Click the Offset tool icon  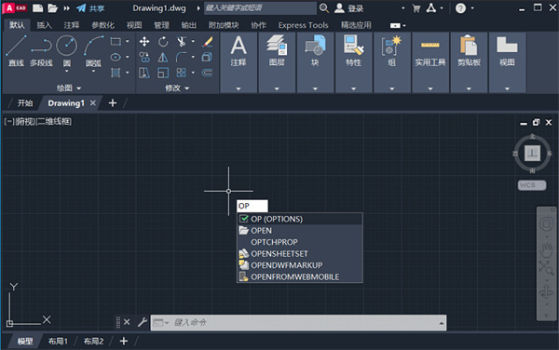click(x=207, y=73)
